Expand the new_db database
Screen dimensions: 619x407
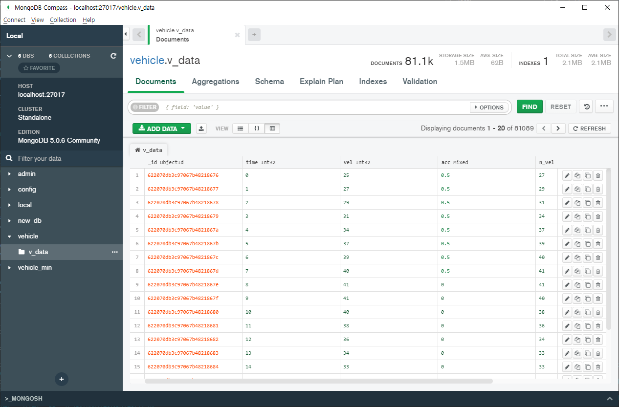tap(10, 221)
